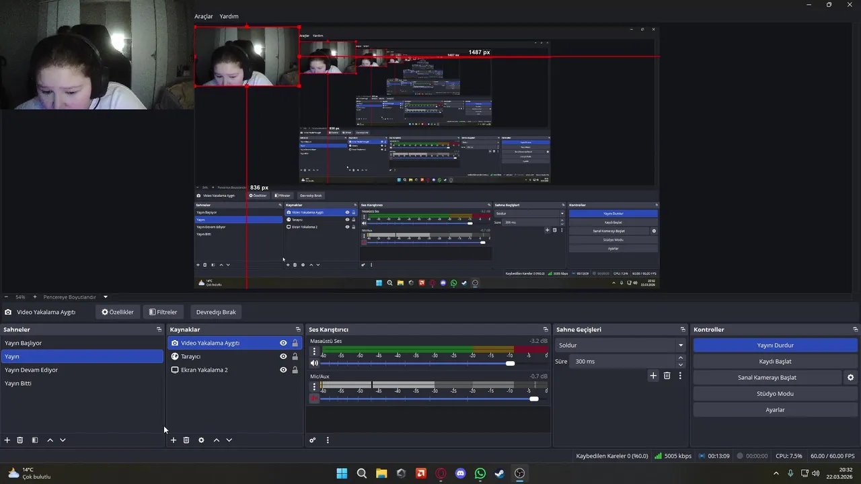
Task: Pop out Sahne Geçişleri dock panel
Action: tap(683, 329)
